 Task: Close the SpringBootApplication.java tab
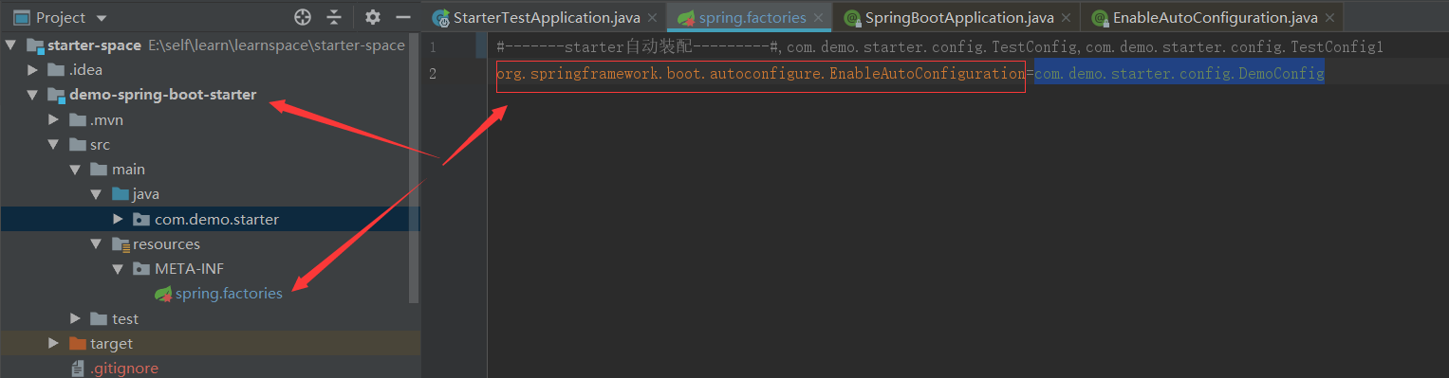point(1067,18)
